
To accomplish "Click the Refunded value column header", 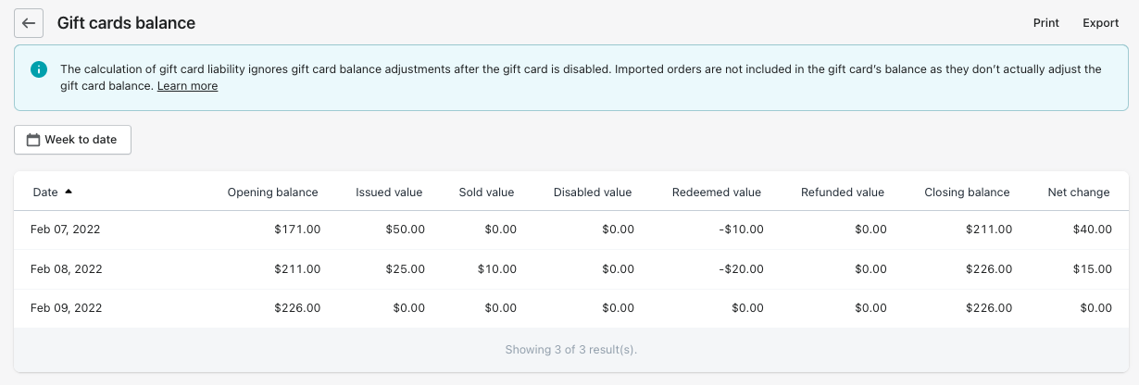I will [x=843, y=192].
